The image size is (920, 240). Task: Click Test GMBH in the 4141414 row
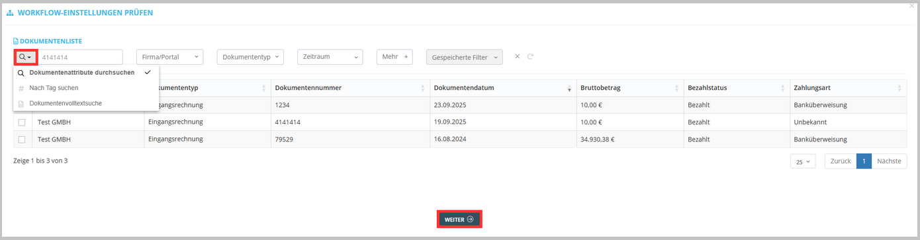(54, 122)
